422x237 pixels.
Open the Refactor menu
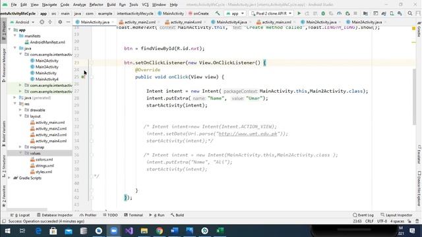click(x=96, y=5)
